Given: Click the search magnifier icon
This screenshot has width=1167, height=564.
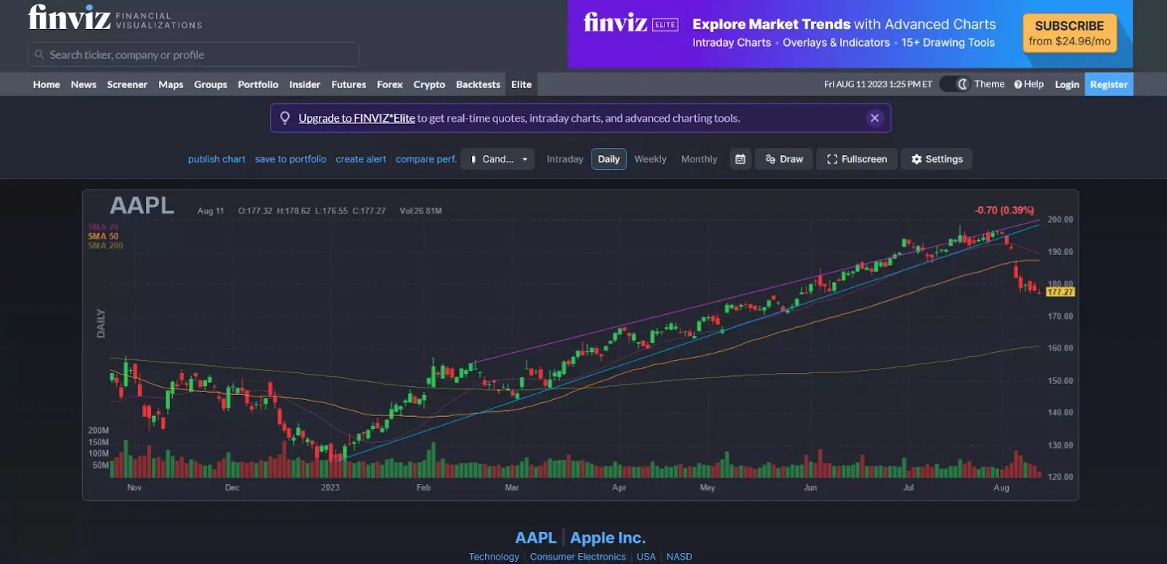Looking at the screenshot, I should click(39, 55).
